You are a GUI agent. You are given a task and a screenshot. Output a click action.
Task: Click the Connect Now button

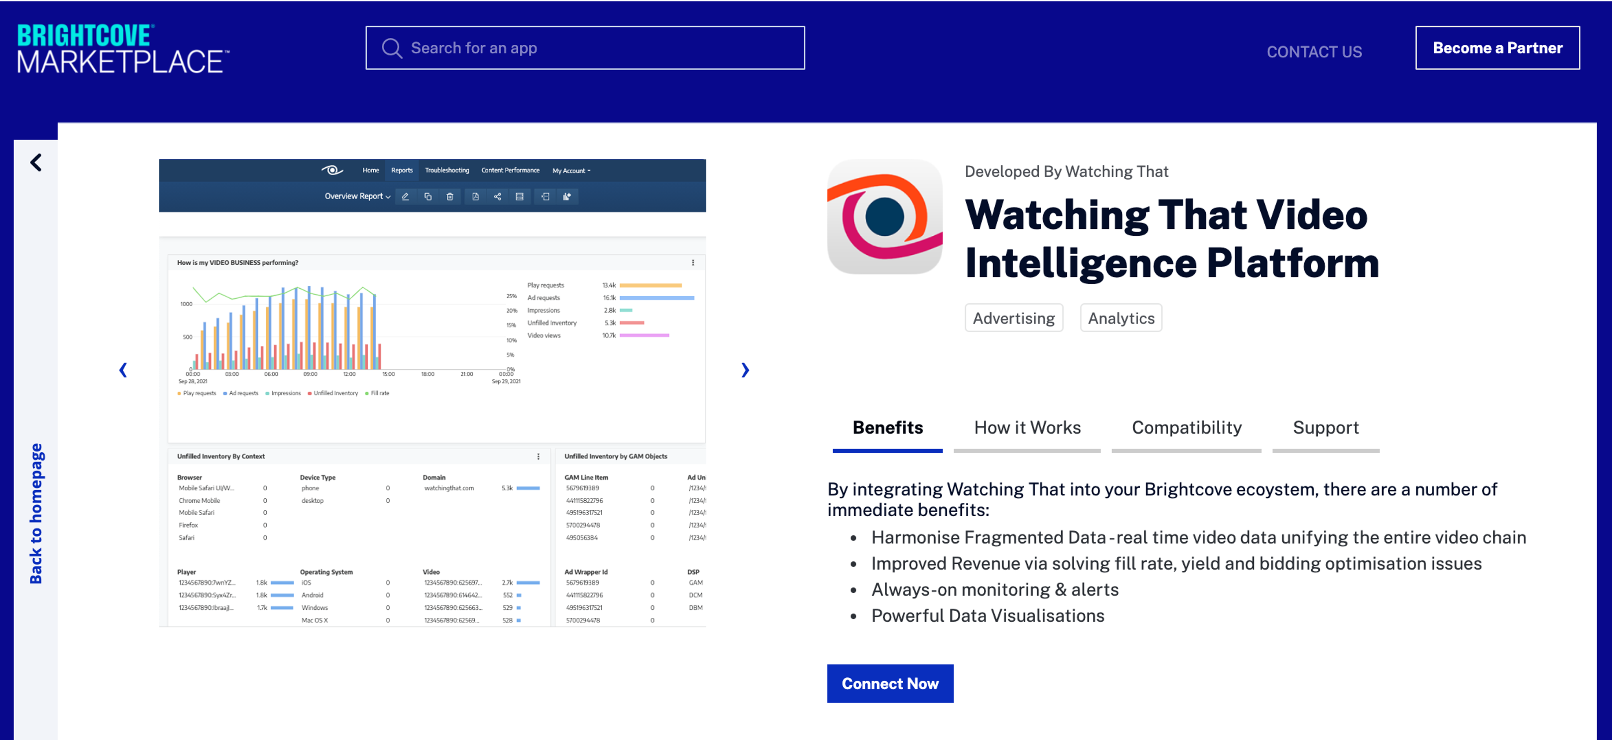[x=890, y=684]
